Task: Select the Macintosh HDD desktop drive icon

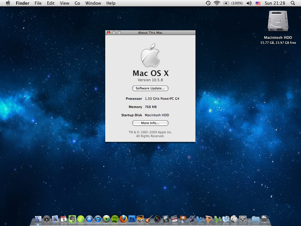Action: tap(278, 21)
